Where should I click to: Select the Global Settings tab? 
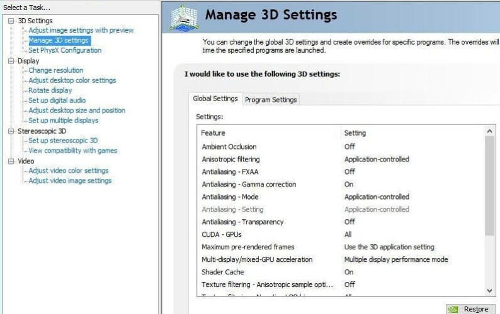coord(215,99)
